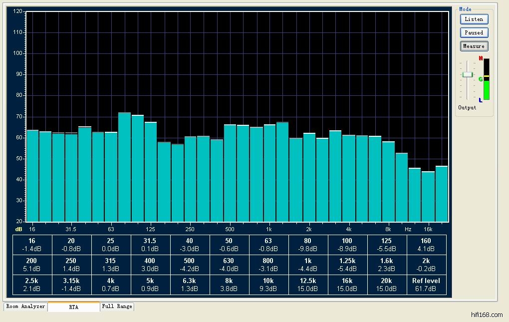Click the red H marker on level meter
The height and width of the screenshot is (322, 509).
(x=481, y=58)
